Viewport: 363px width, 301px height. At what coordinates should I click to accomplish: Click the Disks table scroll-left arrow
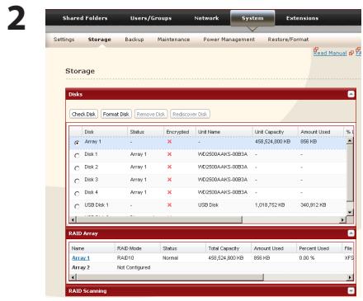73,219
